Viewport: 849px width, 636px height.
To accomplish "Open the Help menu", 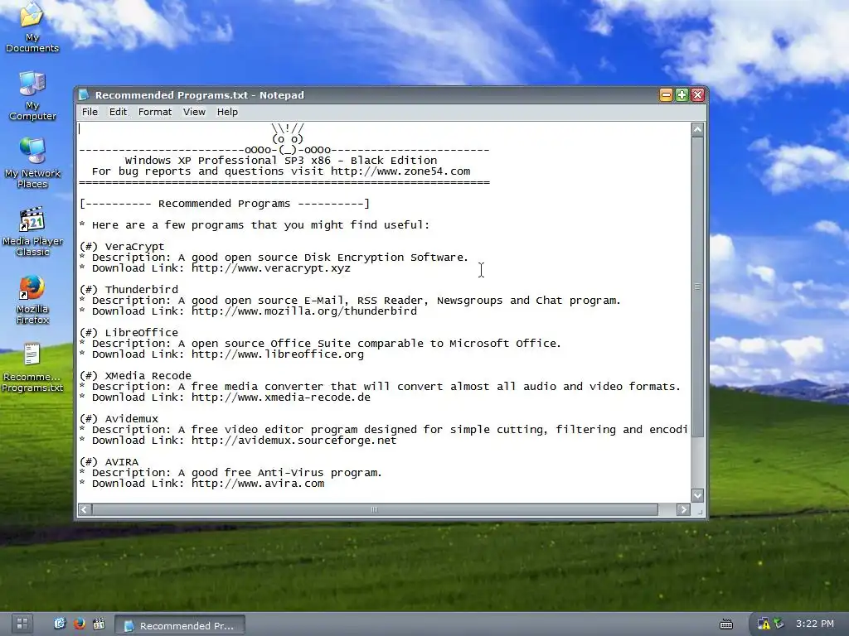I will 227,112.
